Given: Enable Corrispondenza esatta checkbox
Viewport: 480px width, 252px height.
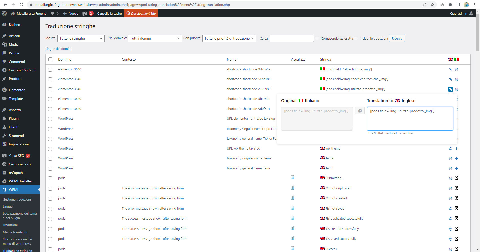Looking at the screenshot, I should tap(317, 38).
